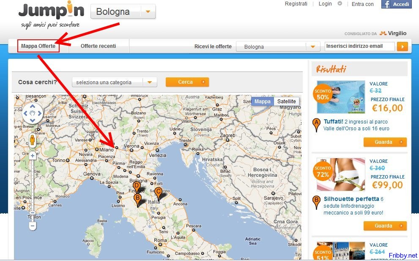The width and height of the screenshot is (419, 261).
Task: Click the map pan control arrows
Action: 33,113
